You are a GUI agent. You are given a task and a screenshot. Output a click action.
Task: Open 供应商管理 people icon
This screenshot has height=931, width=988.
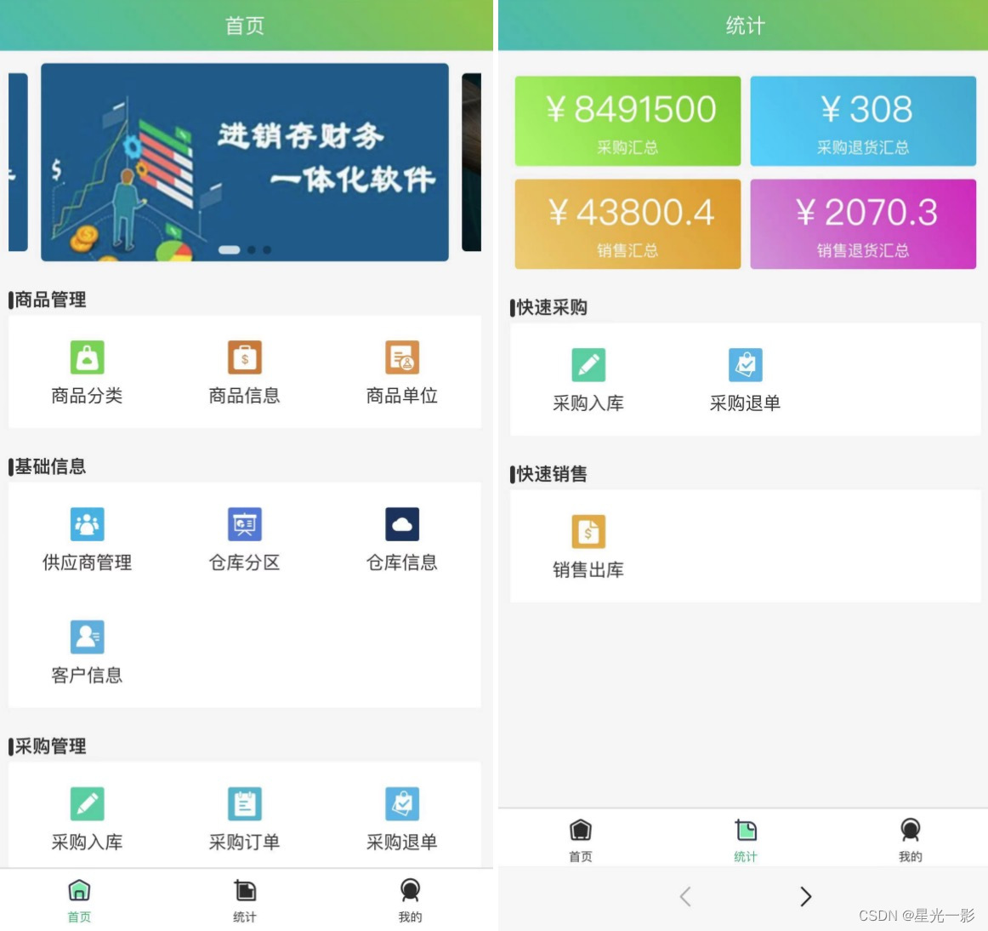(87, 524)
